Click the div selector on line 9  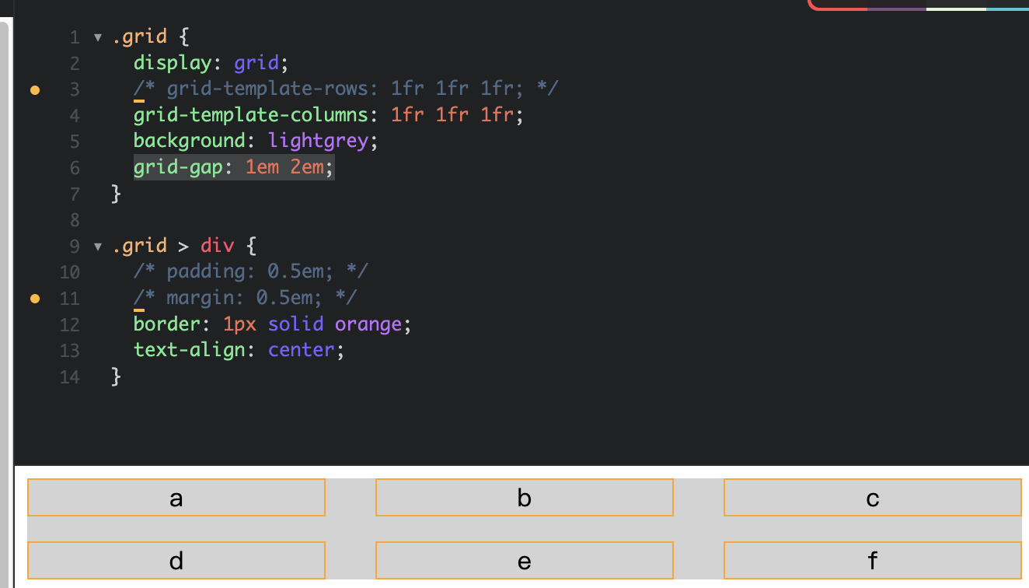click(x=218, y=246)
